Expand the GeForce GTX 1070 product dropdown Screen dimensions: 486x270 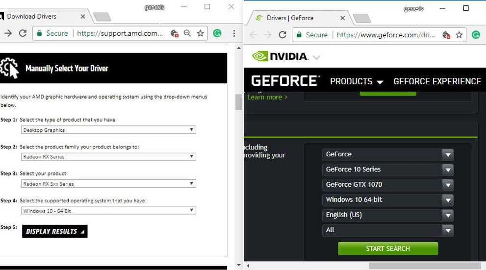(x=387, y=185)
